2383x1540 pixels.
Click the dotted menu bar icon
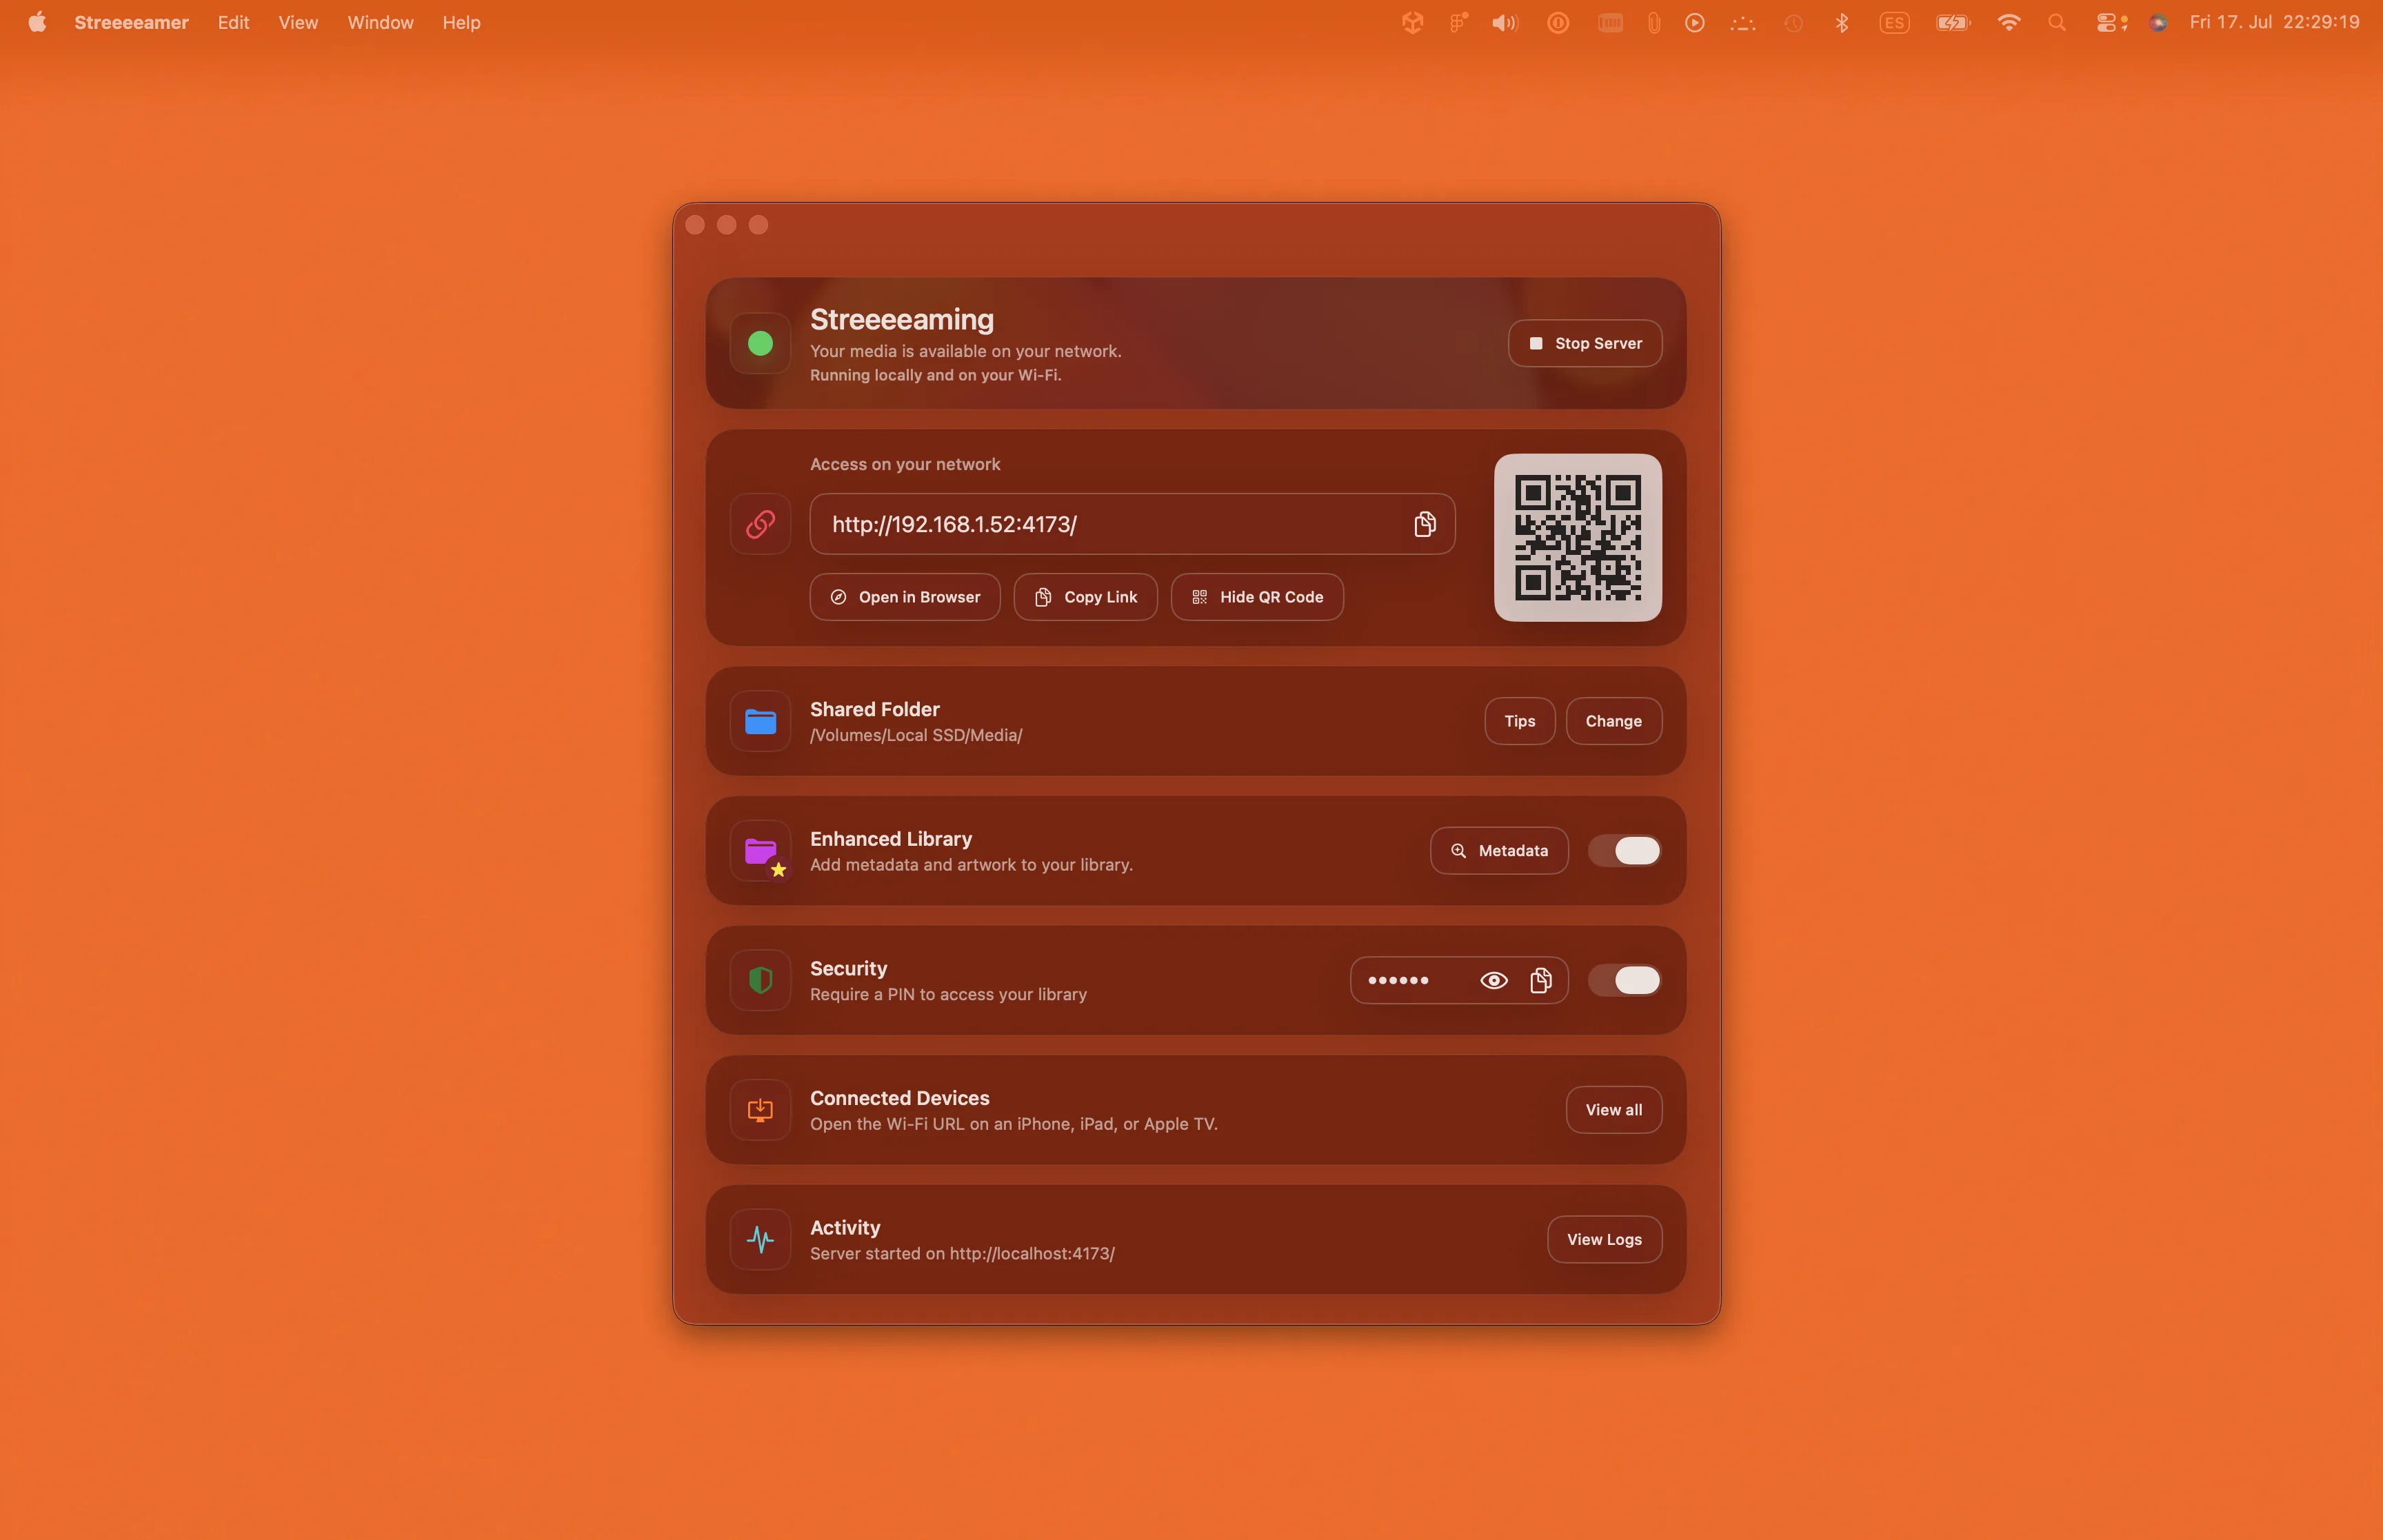tap(1742, 22)
